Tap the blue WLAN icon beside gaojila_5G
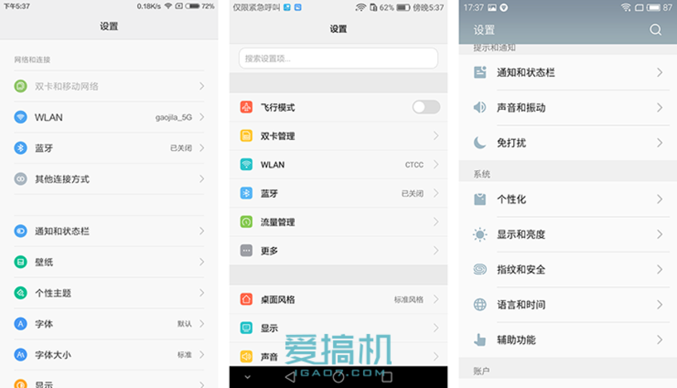This screenshot has height=388, width=677. click(20, 117)
